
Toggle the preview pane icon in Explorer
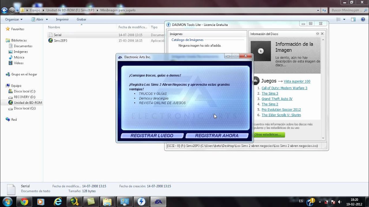click(353, 19)
